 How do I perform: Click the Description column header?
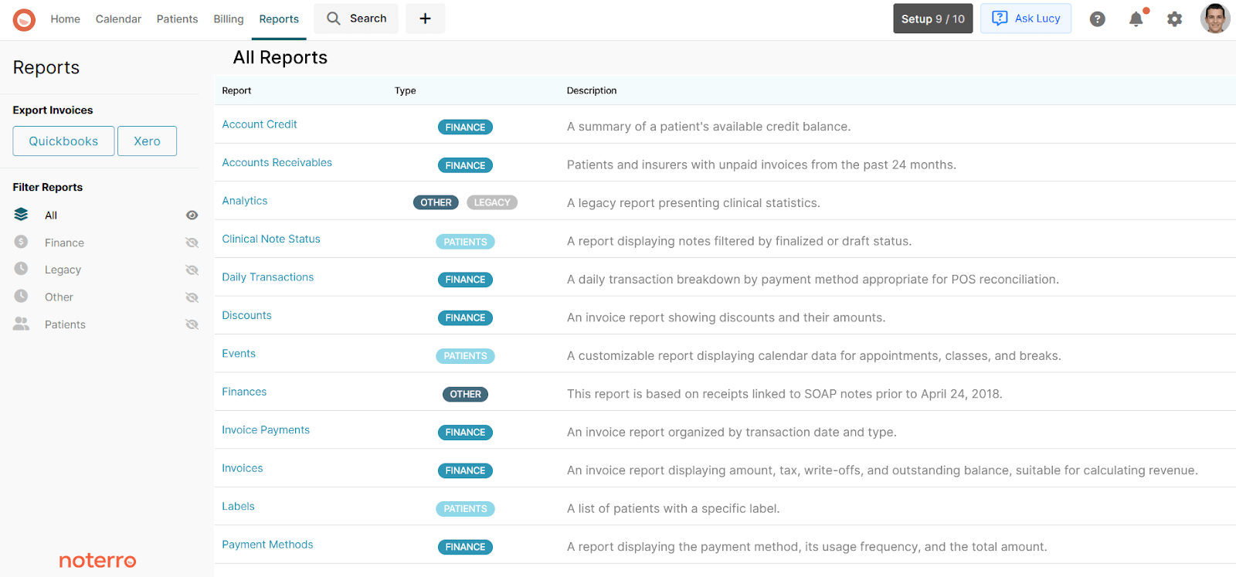pos(592,90)
